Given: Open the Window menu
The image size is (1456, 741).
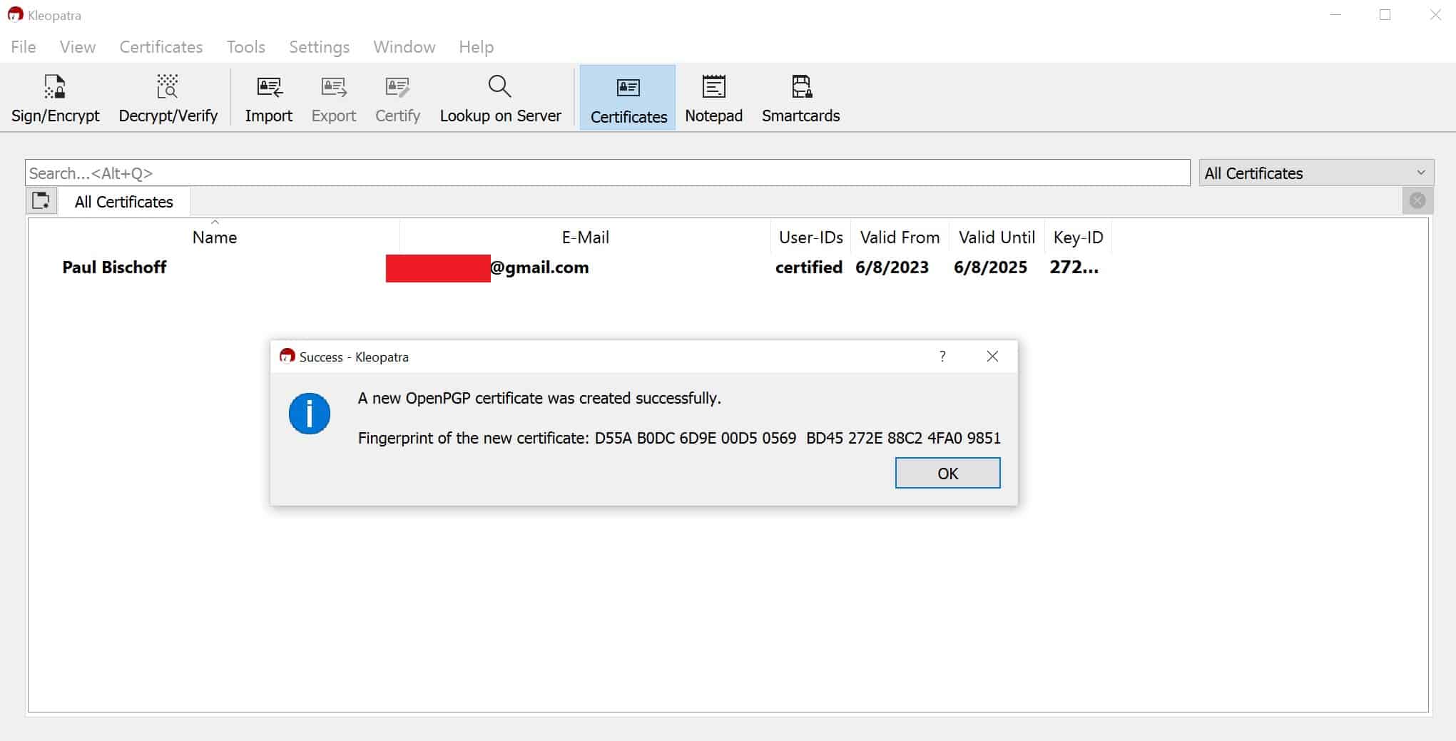Looking at the screenshot, I should [x=404, y=47].
